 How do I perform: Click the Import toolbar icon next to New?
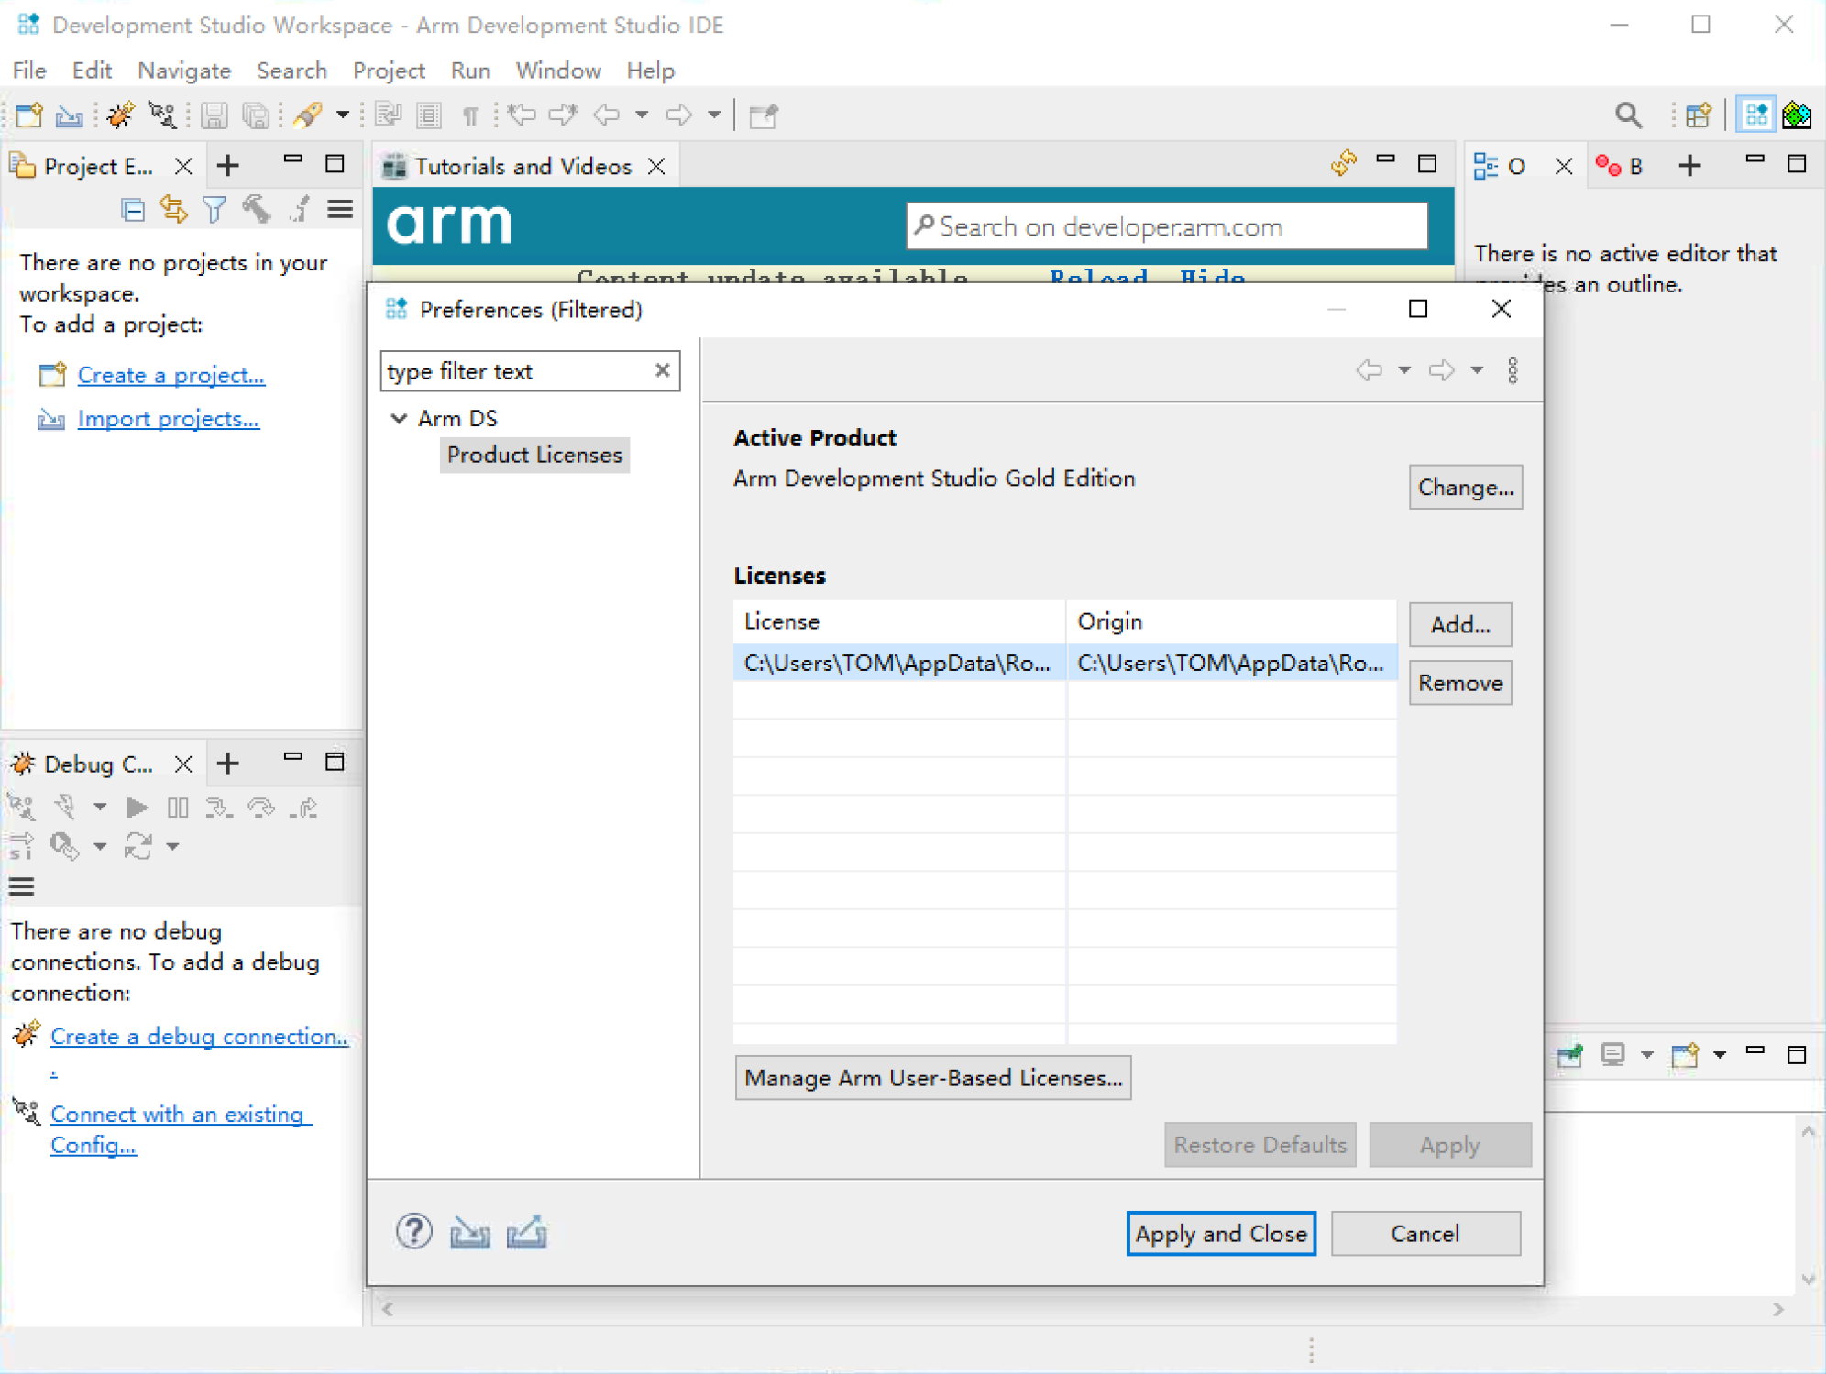coord(69,115)
